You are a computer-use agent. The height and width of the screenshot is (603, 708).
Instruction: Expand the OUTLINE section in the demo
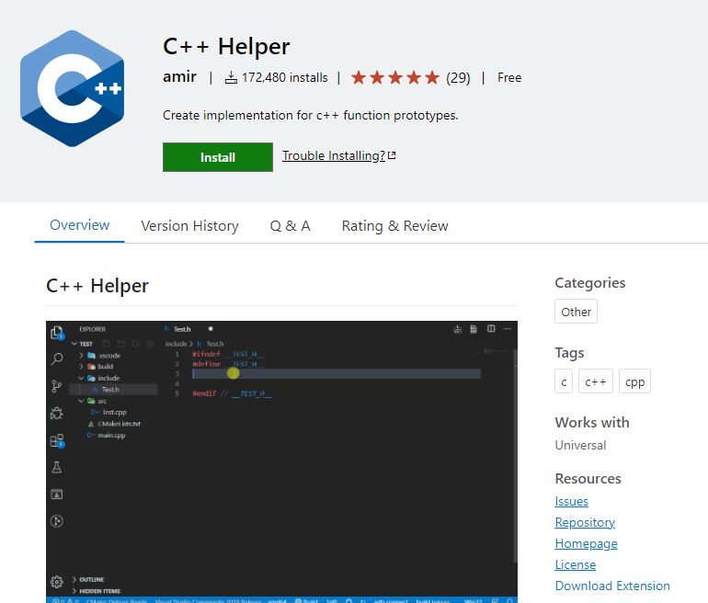coord(88,579)
